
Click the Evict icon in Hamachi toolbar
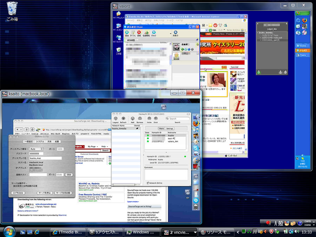156,119
